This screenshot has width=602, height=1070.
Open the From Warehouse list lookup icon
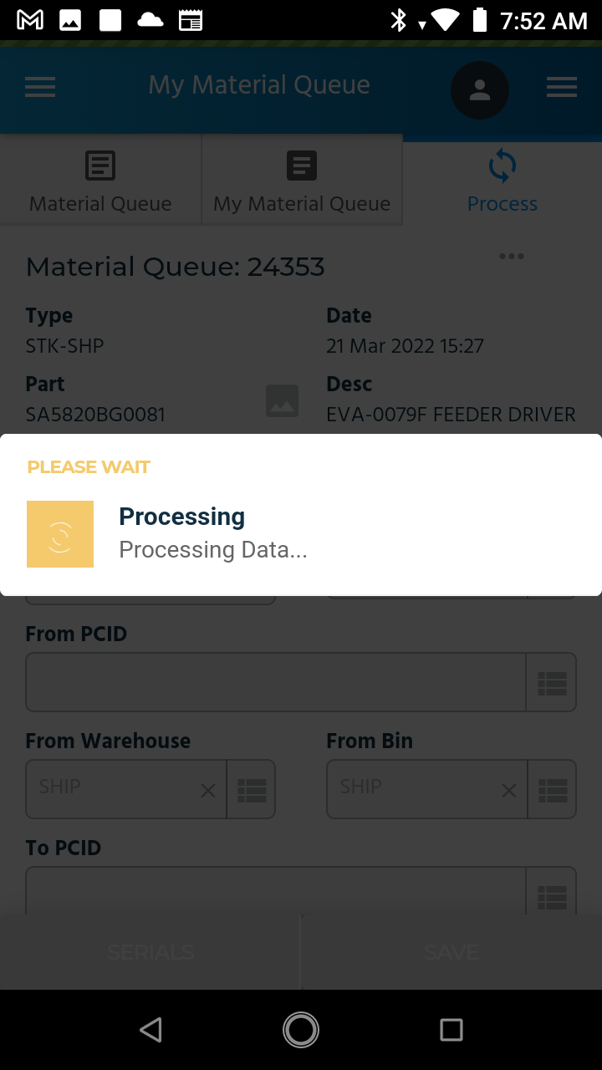point(252,789)
